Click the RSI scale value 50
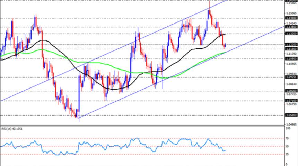This screenshot has width=298, height=166. 287,146
